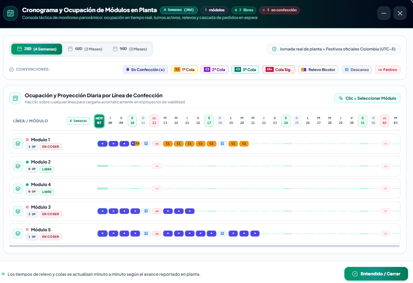Click the calendar icon in the header
Image resolution: width=413 pixels, height=283 pixels.
tap(10, 13)
